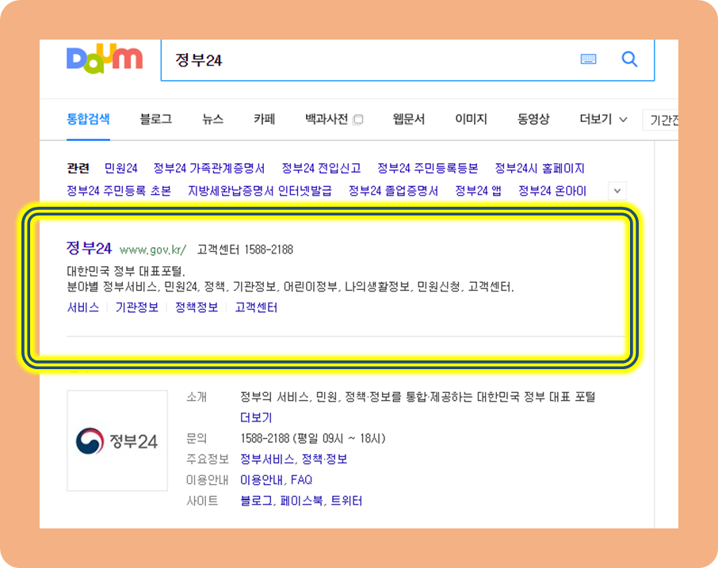Open related search 정부24 전입신고

tap(321, 169)
